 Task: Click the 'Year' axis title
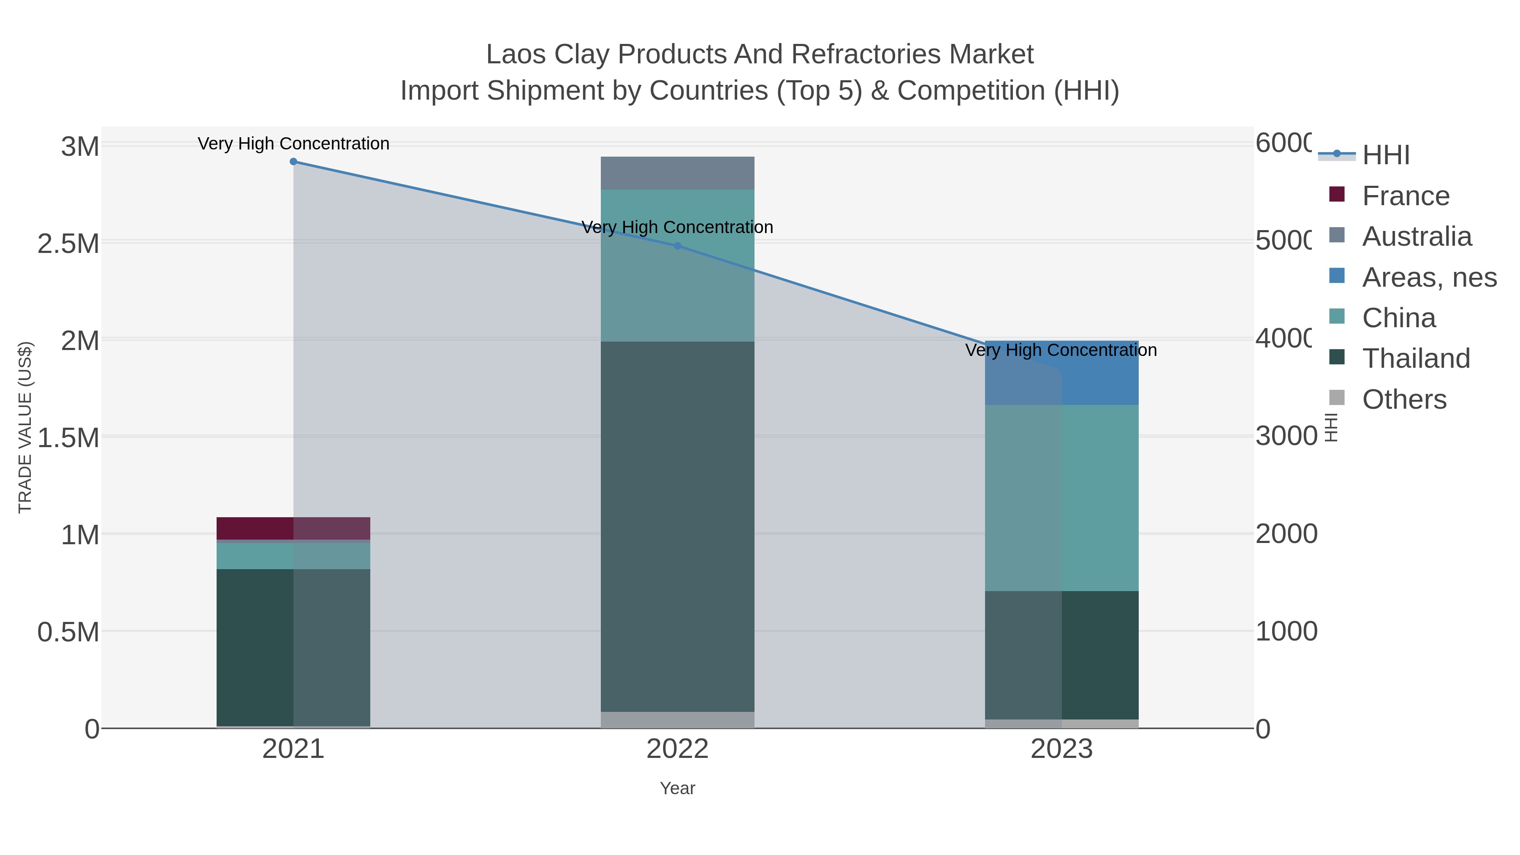(677, 788)
